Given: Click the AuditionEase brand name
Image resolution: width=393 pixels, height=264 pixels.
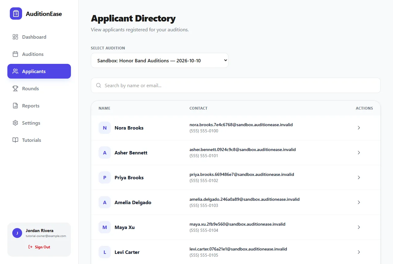Looking at the screenshot, I should coord(44,14).
